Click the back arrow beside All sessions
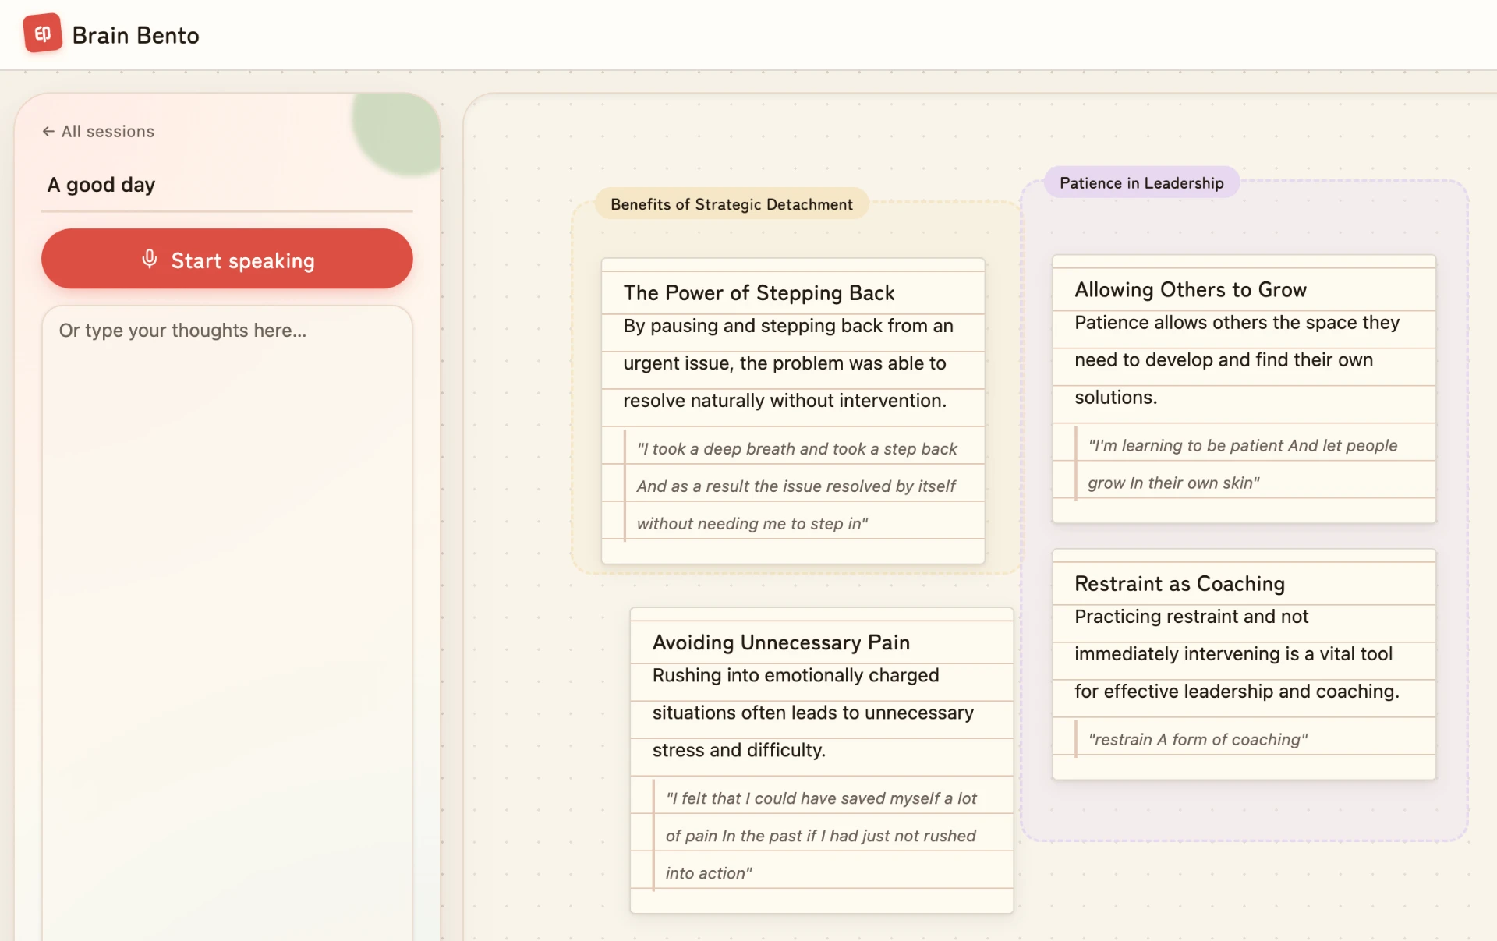This screenshot has height=941, width=1497. (x=48, y=132)
